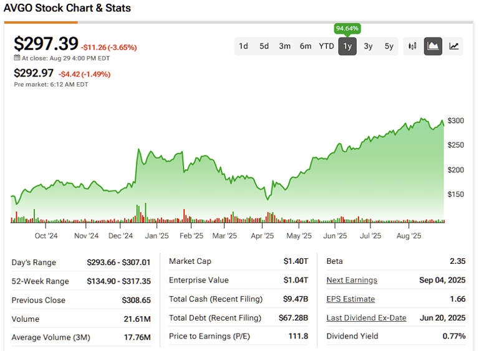Image resolution: width=479 pixels, height=351 pixels.
Task: Switch chart to 6m range
Action: point(305,46)
